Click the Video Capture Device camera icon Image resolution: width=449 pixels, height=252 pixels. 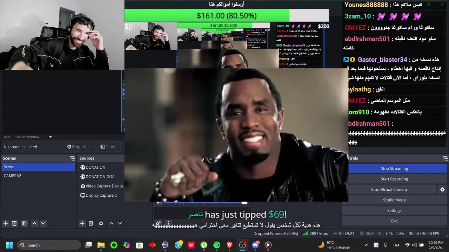(83, 186)
